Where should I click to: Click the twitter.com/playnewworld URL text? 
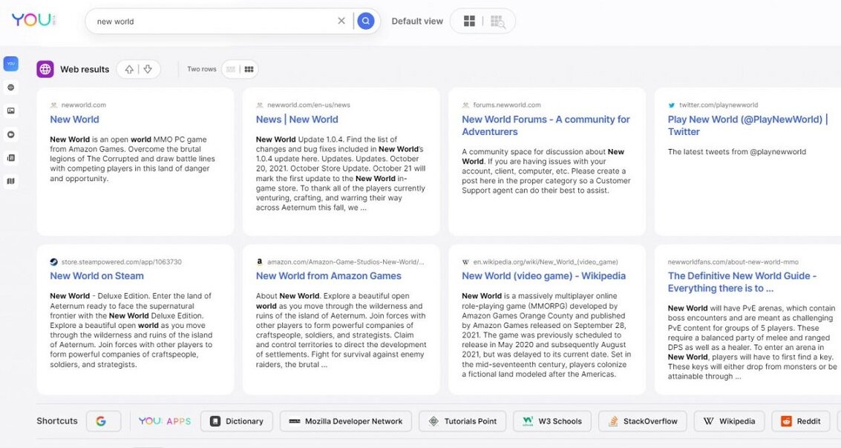(x=719, y=105)
